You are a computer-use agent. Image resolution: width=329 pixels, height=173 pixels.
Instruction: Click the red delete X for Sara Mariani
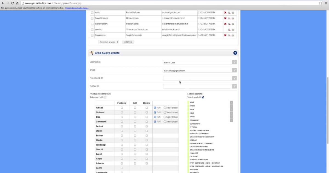click(x=225, y=24)
